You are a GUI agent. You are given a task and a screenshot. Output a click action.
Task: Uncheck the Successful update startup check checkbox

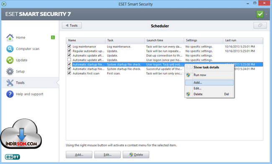point(69,69)
